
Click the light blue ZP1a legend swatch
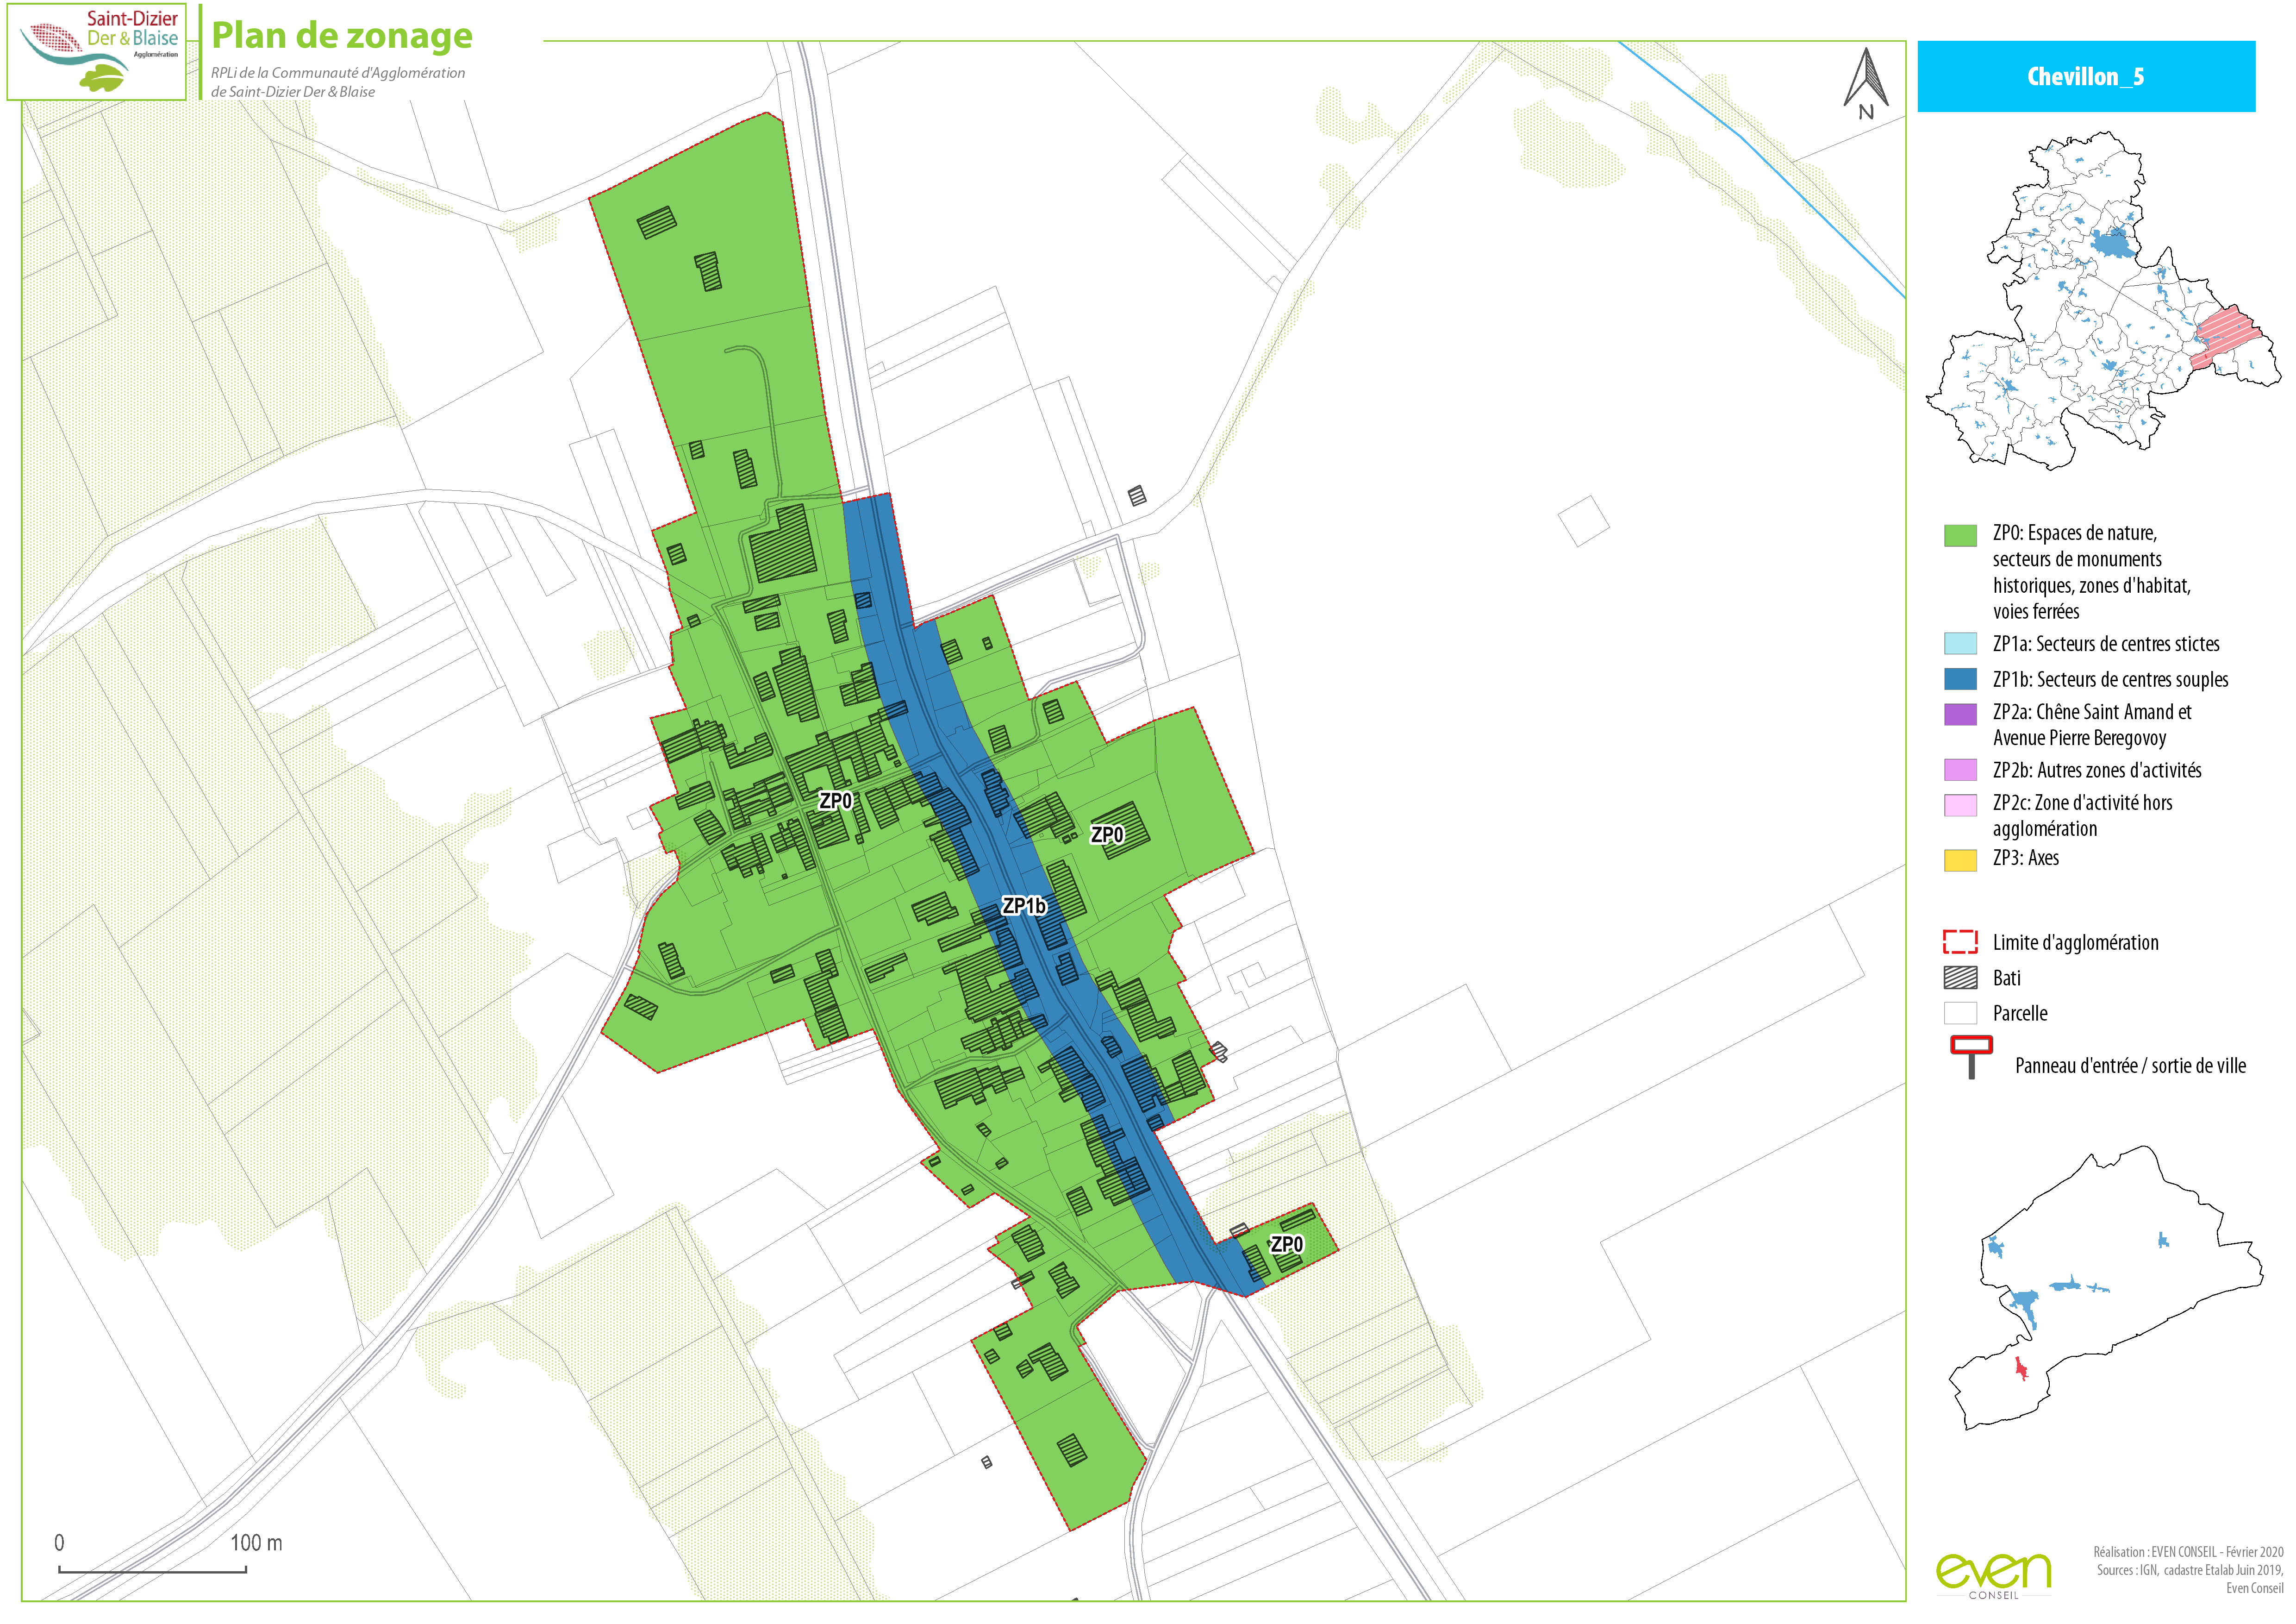point(1960,643)
